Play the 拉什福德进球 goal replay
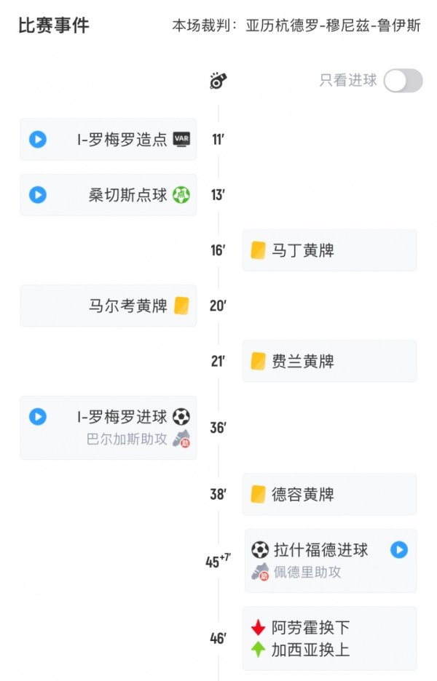This screenshot has width=437, height=681. click(398, 549)
